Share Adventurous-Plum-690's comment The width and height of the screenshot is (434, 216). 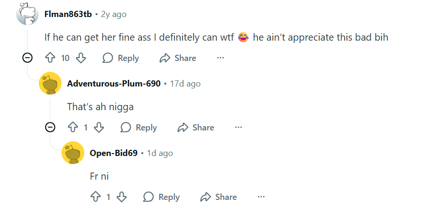click(x=196, y=128)
